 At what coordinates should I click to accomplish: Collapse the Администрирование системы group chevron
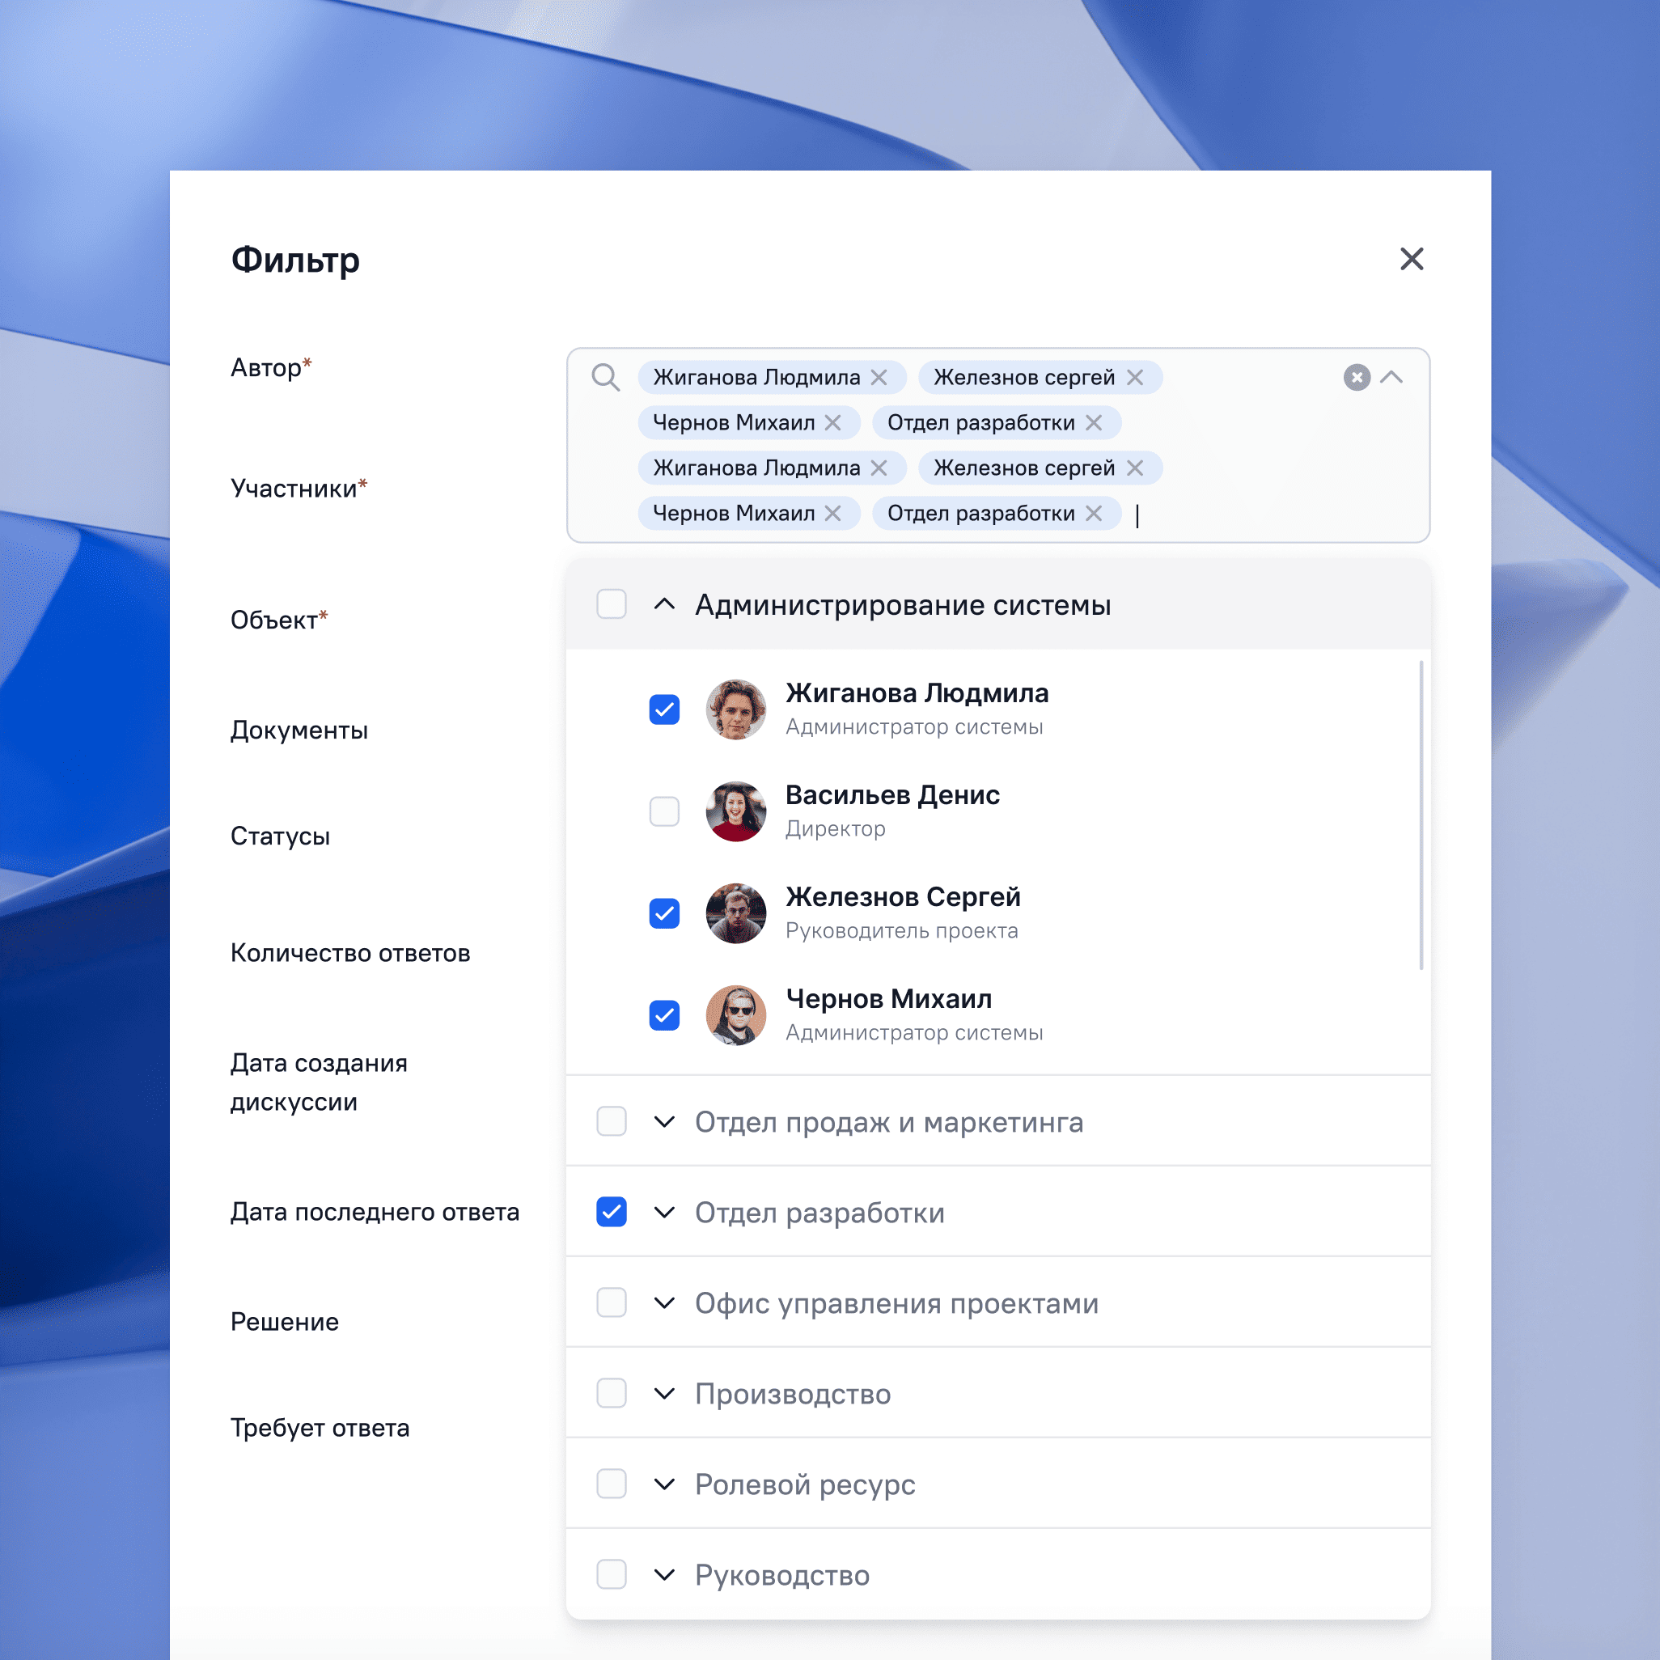coord(664,604)
